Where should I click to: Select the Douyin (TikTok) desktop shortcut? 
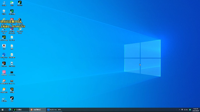click(x=12, y=99)
